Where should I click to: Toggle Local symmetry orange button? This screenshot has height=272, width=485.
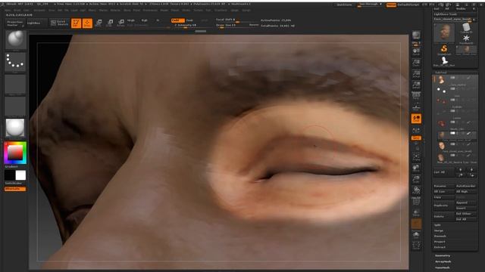click(416, 119)
